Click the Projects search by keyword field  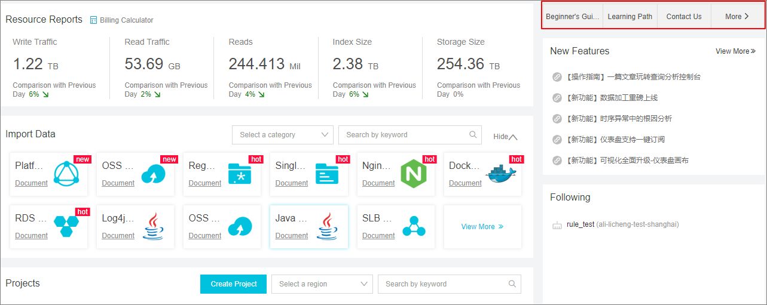pyautogui.click(x=442, y=284)
